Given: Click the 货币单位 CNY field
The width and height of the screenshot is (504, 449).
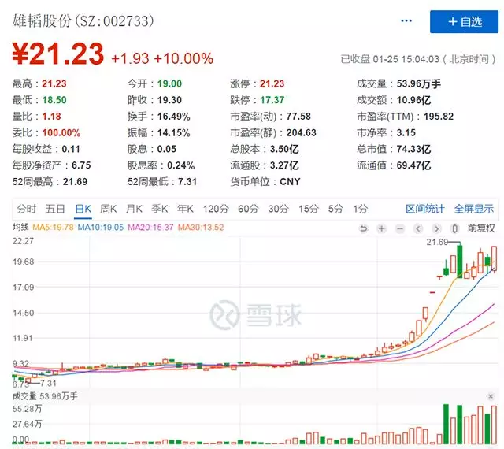Looking at the screenshot, I should tap(265, 182).
